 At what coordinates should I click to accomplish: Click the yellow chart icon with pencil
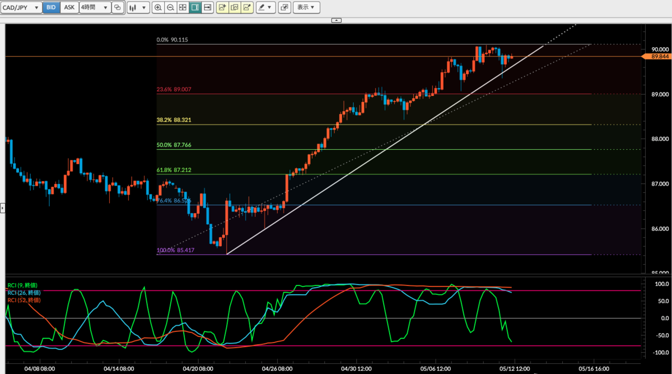(x=247, y=8)
